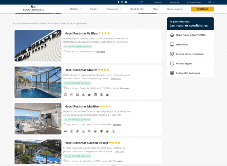
Task: Expand the Hotel Rosamar Maritim photo fullscreen
Action: click(x=57, y=107)
